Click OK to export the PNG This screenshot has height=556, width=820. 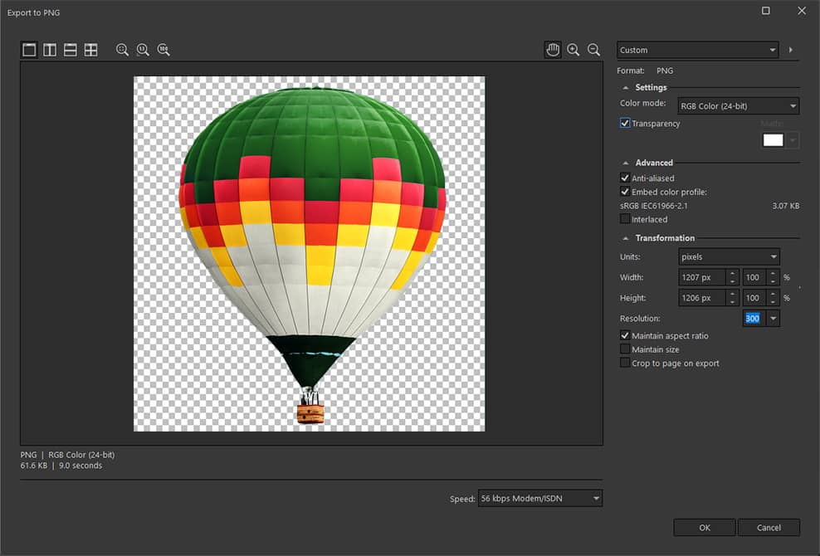coord(704,528)
